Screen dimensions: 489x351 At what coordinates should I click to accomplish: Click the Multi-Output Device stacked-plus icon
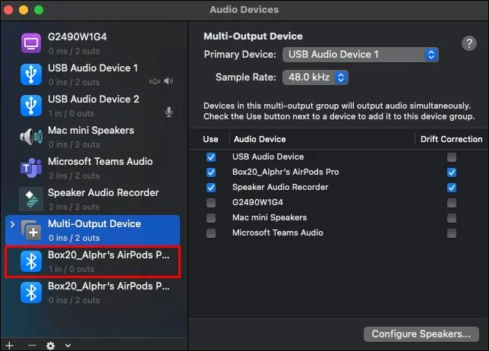(31, 230)
